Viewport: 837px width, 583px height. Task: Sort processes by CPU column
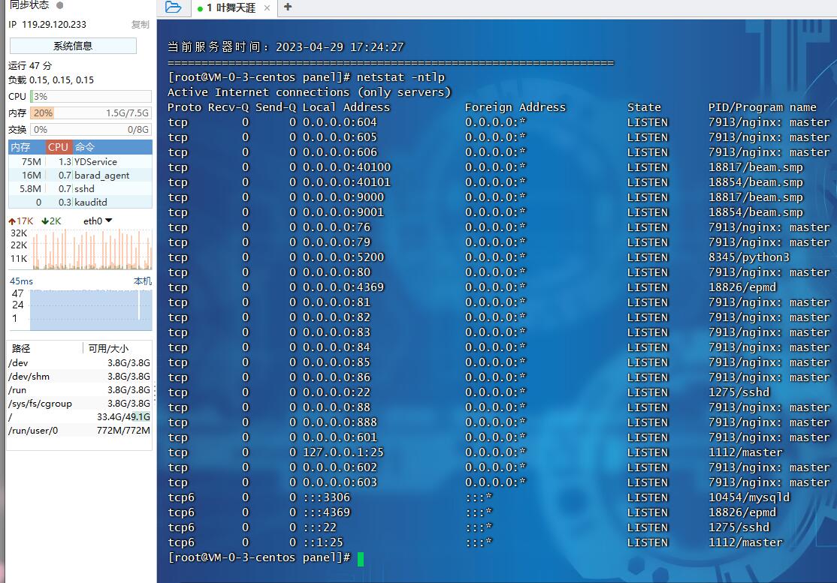58,147
